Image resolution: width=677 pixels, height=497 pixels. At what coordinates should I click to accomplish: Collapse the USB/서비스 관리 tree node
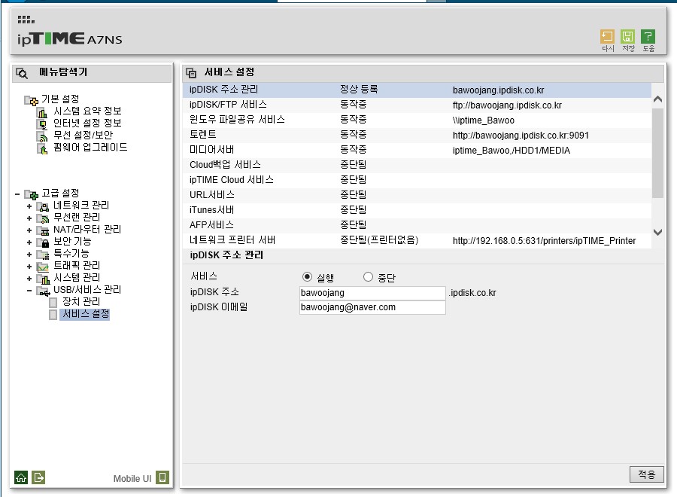click(x=29, y=291)
